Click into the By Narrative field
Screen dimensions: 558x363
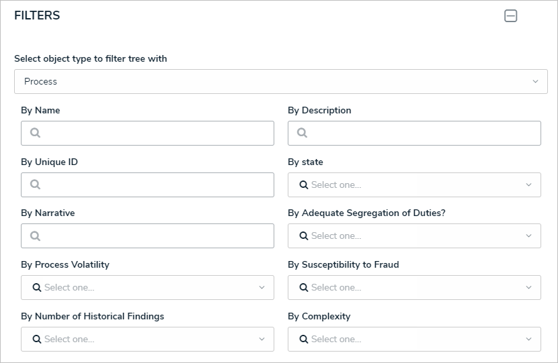click(x=155, y=236)
